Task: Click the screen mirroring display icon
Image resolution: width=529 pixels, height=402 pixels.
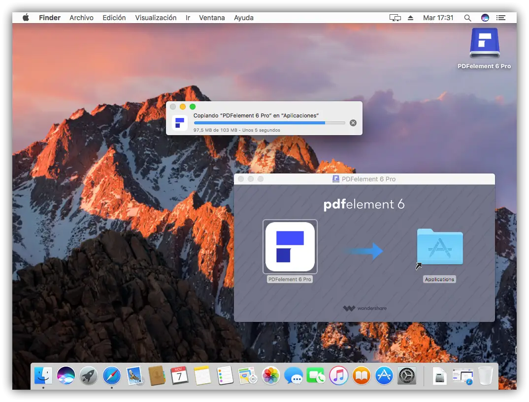Action: 395,18
